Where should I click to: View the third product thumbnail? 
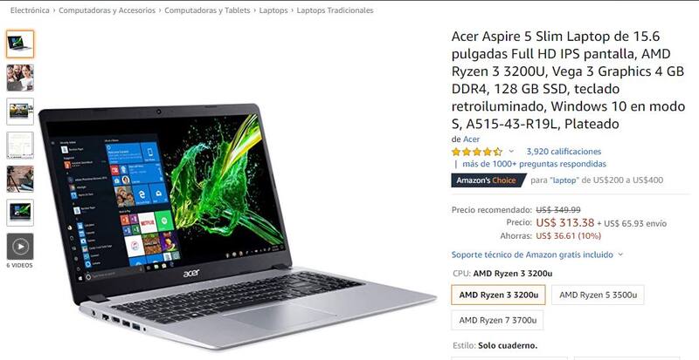click(20, 112)
